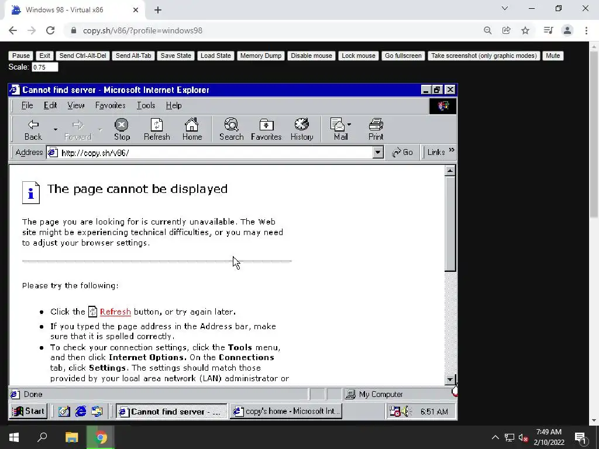Open Windows host File Explorer taskbar icon

(71, 437)
